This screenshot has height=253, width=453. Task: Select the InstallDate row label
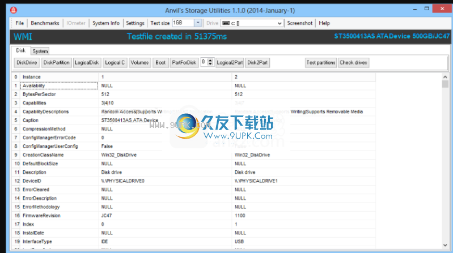[33, 233]
